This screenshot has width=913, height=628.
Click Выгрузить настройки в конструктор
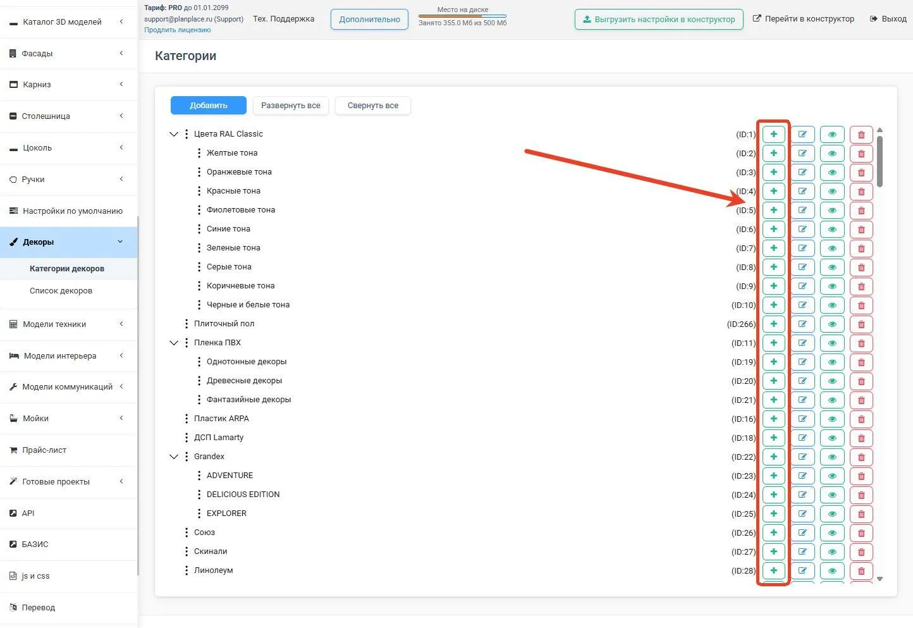pos(659,19)
